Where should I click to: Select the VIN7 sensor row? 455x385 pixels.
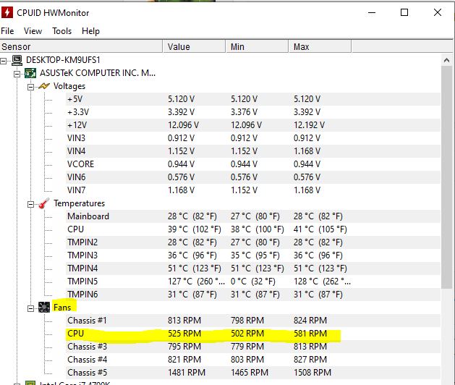click(253, 190)
